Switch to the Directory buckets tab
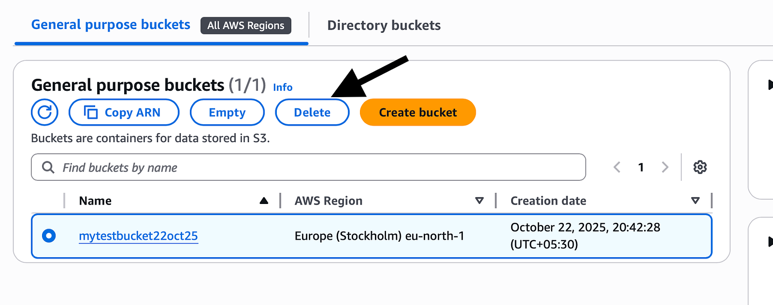Image resolution: width=773 pixels, height=305 pixels. tap(384, 25)
